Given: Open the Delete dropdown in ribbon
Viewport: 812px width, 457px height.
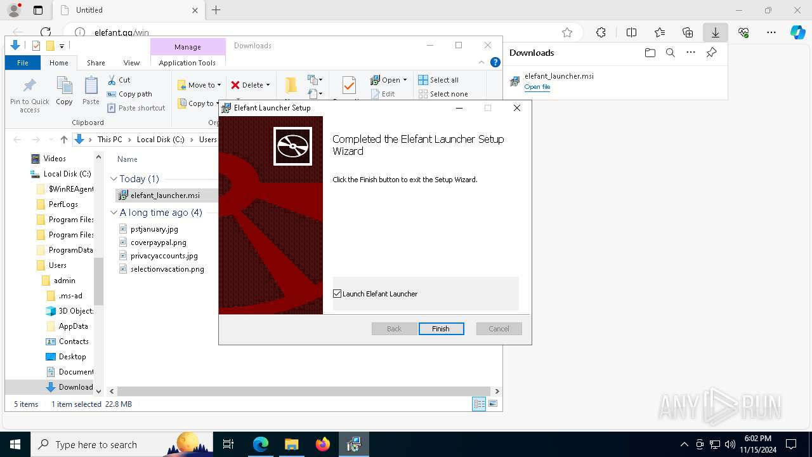Looking at the screenshot, I should click(x=250, y=85).
